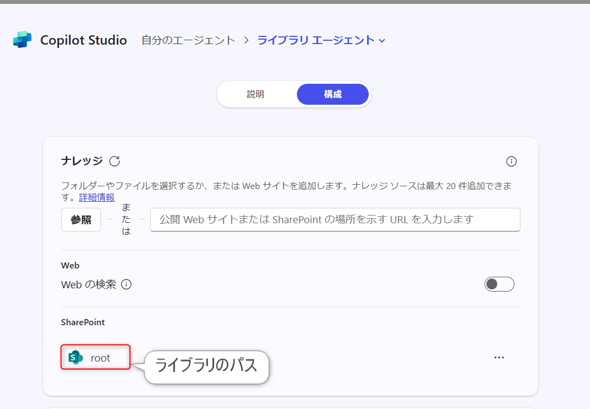The height and width of the screenshot is (409, 590).
Task: Click the Web の検索 label
Action: point(88,284)
